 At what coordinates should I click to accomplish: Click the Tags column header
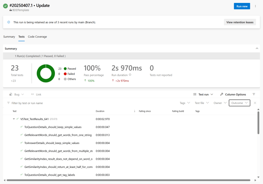click(198, 111)
